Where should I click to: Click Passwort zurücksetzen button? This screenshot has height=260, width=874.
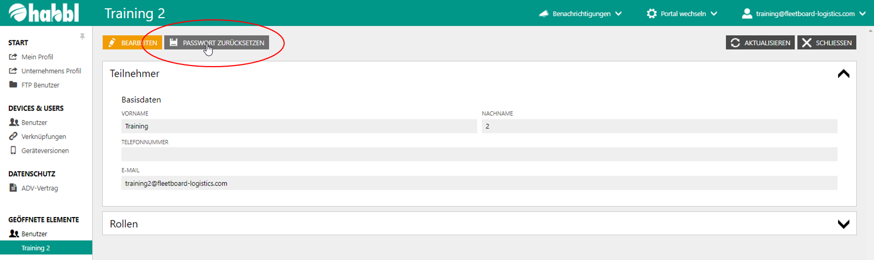(x=217, y=42)
